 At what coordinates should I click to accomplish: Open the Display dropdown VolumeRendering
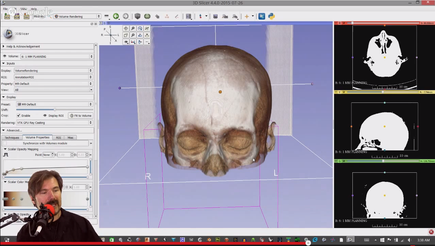(53, 71)
